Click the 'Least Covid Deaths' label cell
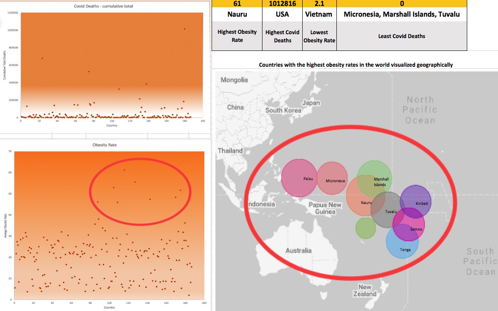This screenshot has height=311, width=498. [401, 36]
